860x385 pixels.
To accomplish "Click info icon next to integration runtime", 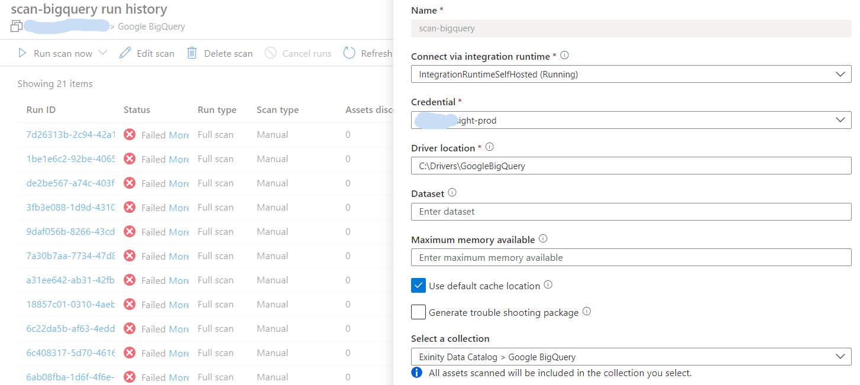I will coord(564,56).
